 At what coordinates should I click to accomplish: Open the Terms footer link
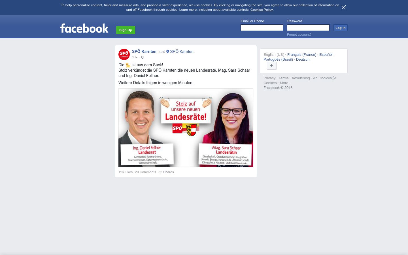[x=283, y=78]
